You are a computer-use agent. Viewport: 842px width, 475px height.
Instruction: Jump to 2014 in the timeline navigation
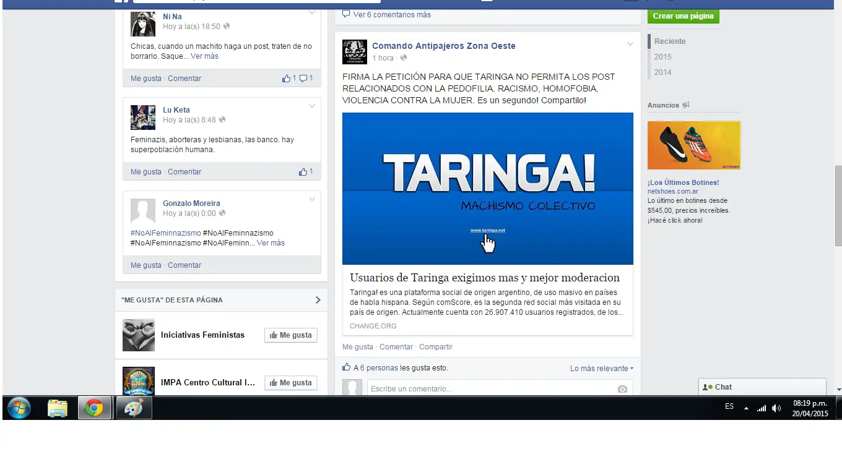(663, 72)
